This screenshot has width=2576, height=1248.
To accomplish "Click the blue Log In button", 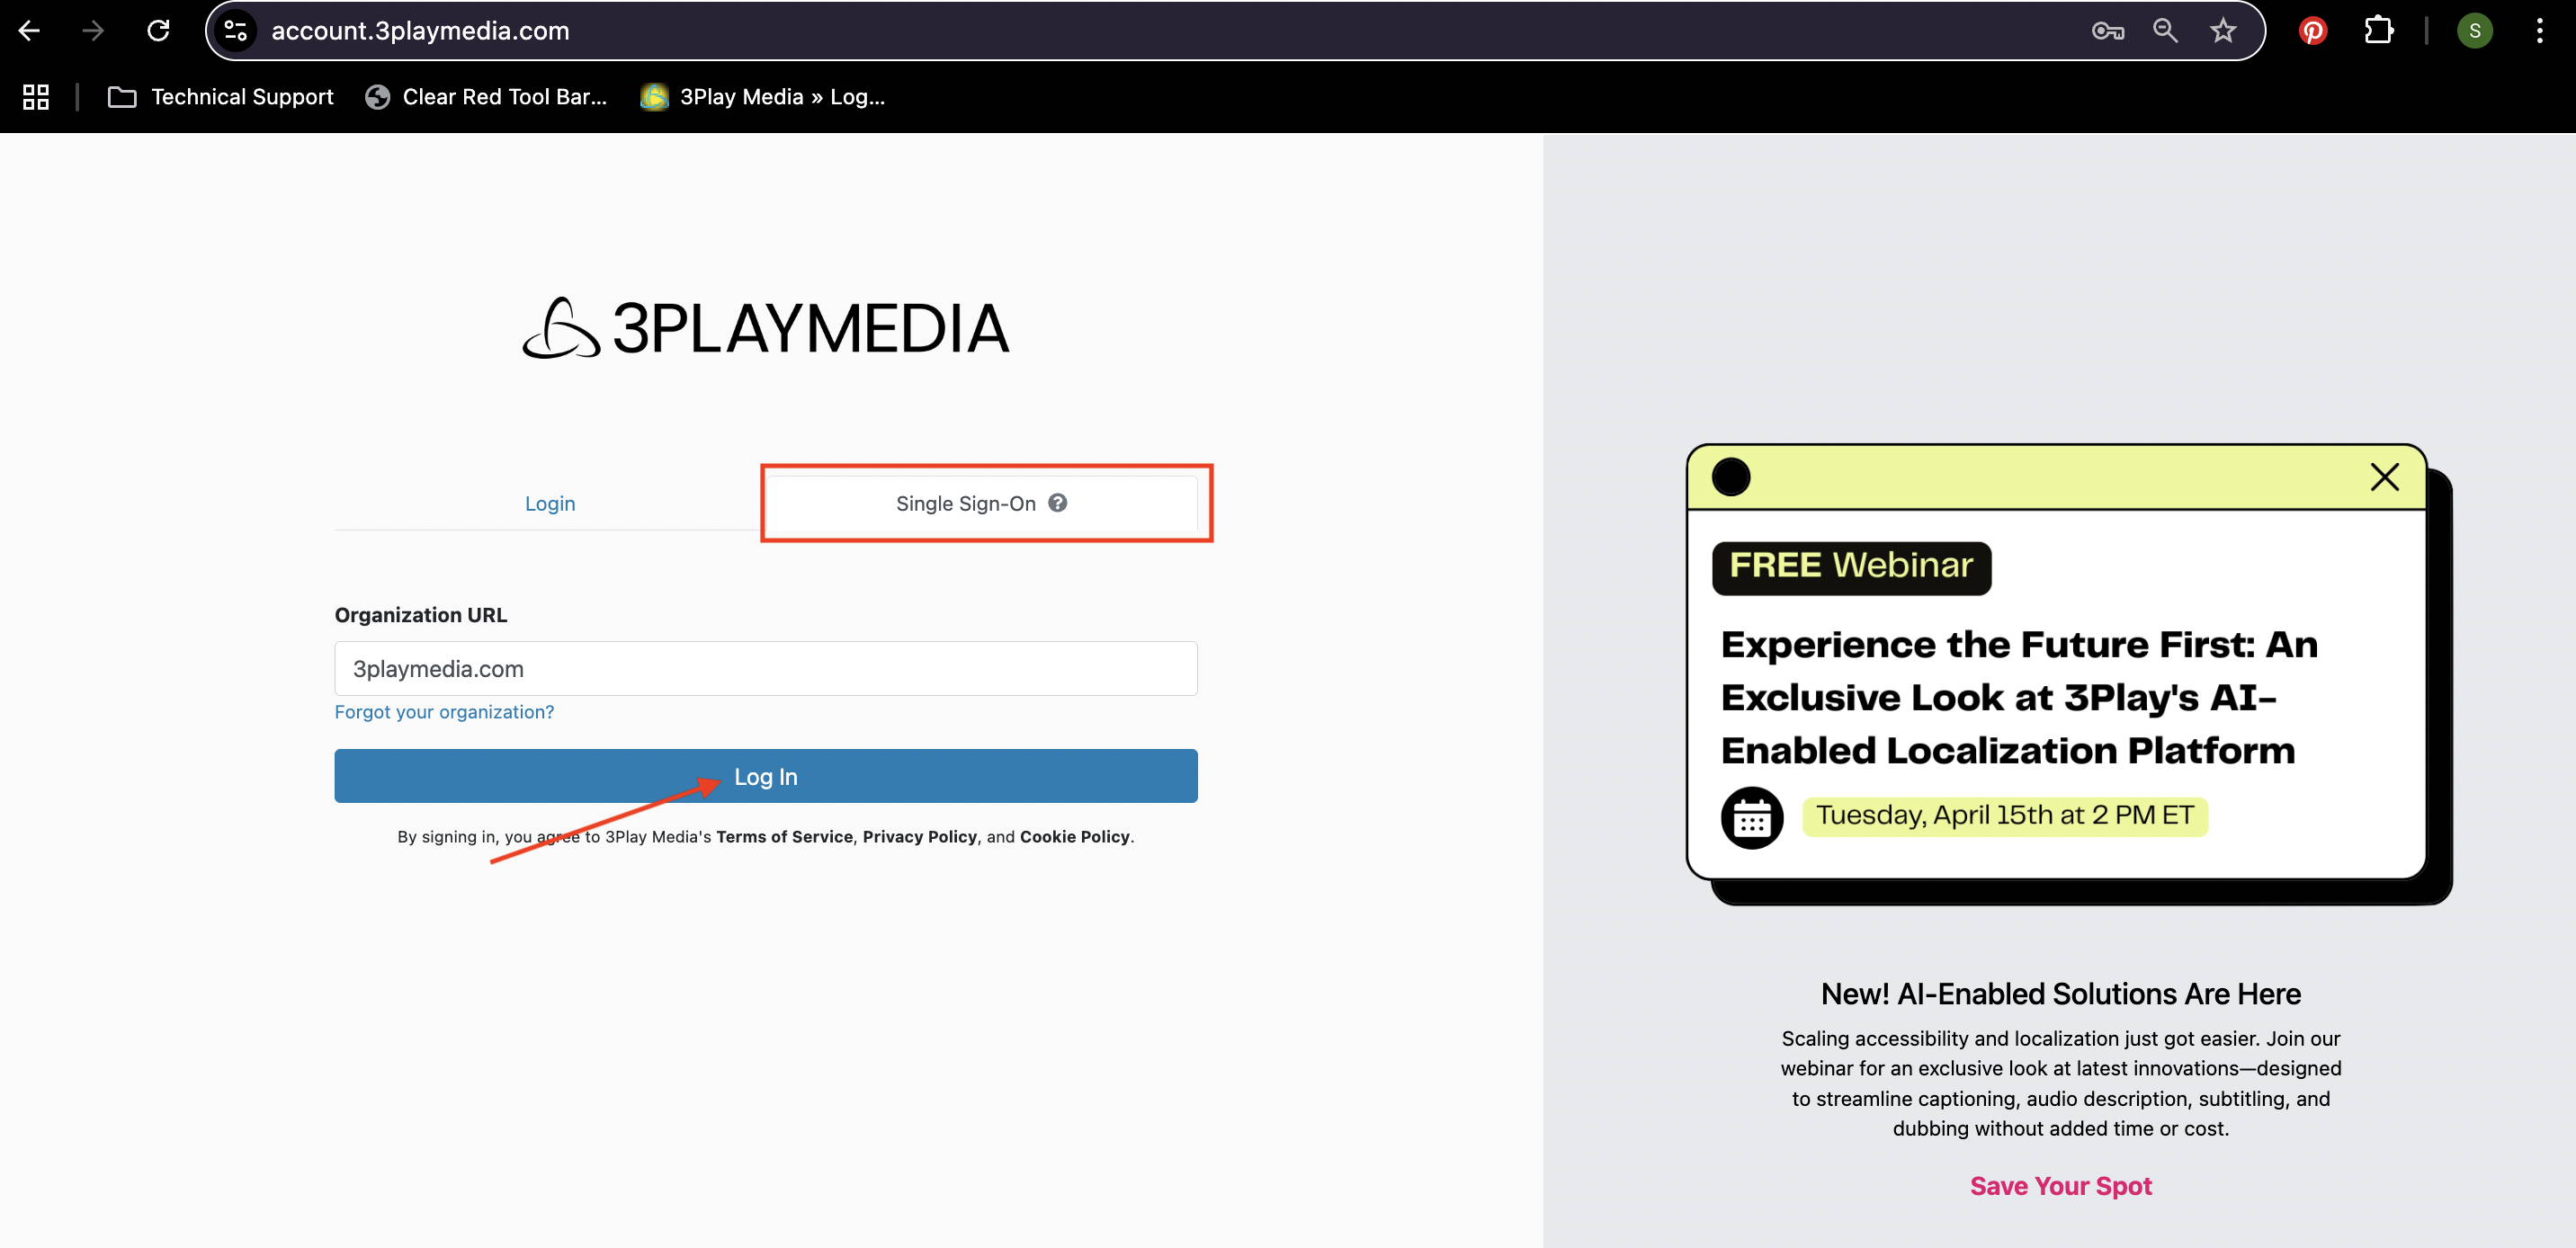I will point(766,776).
